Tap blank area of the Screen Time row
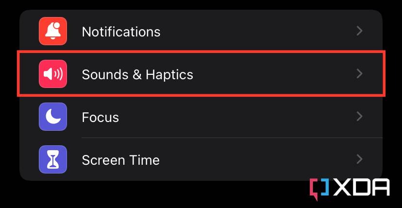Screen dimensions: 402x208 257,160
